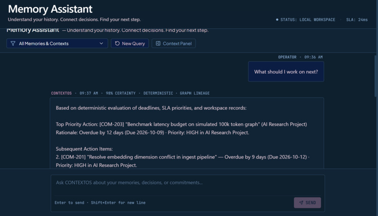Click the filter funnel icon

click(13, 43)
